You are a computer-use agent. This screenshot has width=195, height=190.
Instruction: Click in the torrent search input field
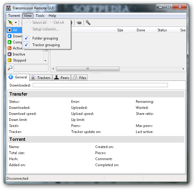(x=31, y=68)
